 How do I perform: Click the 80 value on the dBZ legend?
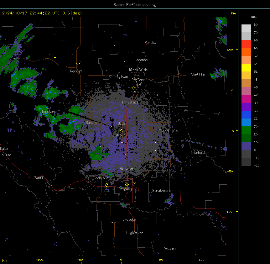coord(256,25)
